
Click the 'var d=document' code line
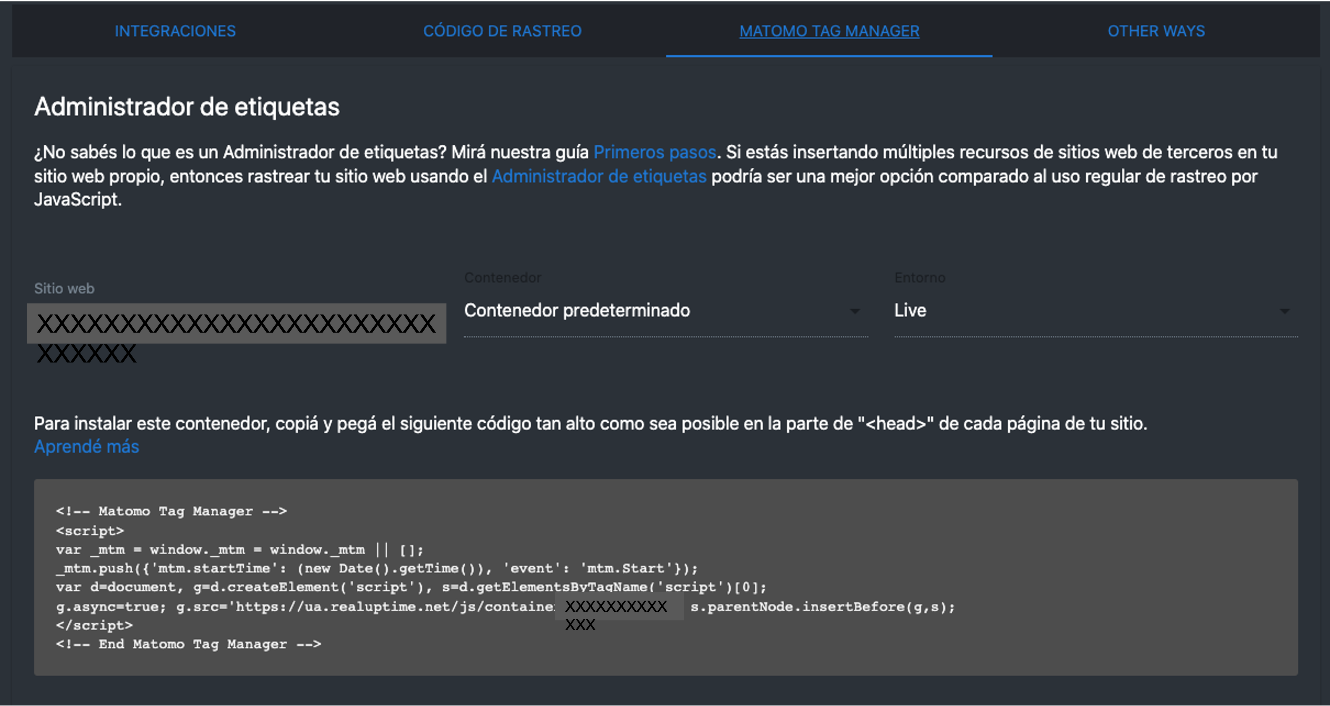(x=411, y=587)
